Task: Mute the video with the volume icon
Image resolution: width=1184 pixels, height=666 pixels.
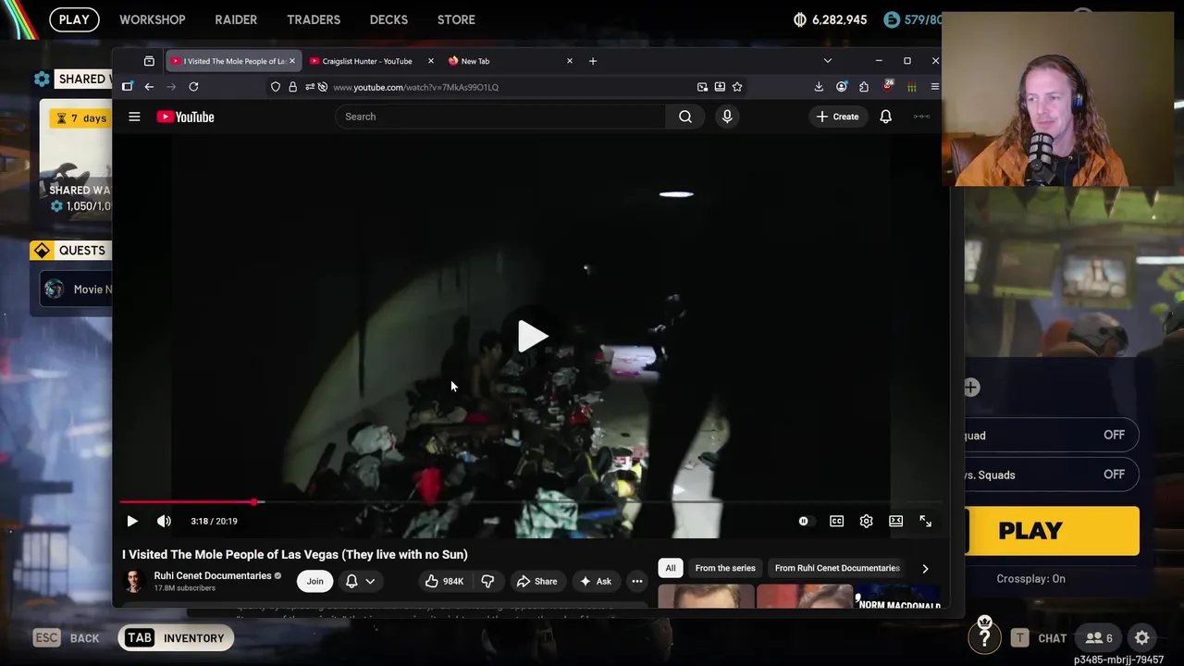Action: [x=164, y=521]
